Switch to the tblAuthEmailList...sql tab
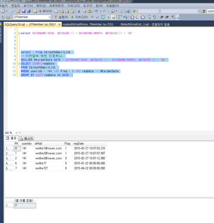Image resolution: width=214 pixels, height=223 pixels. 145,24
